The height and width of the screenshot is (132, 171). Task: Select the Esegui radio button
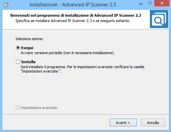18,48
